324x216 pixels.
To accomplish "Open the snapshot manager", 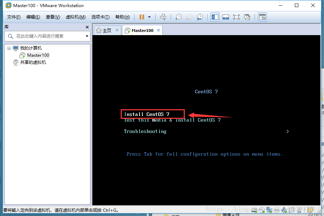I will (200, 17).
